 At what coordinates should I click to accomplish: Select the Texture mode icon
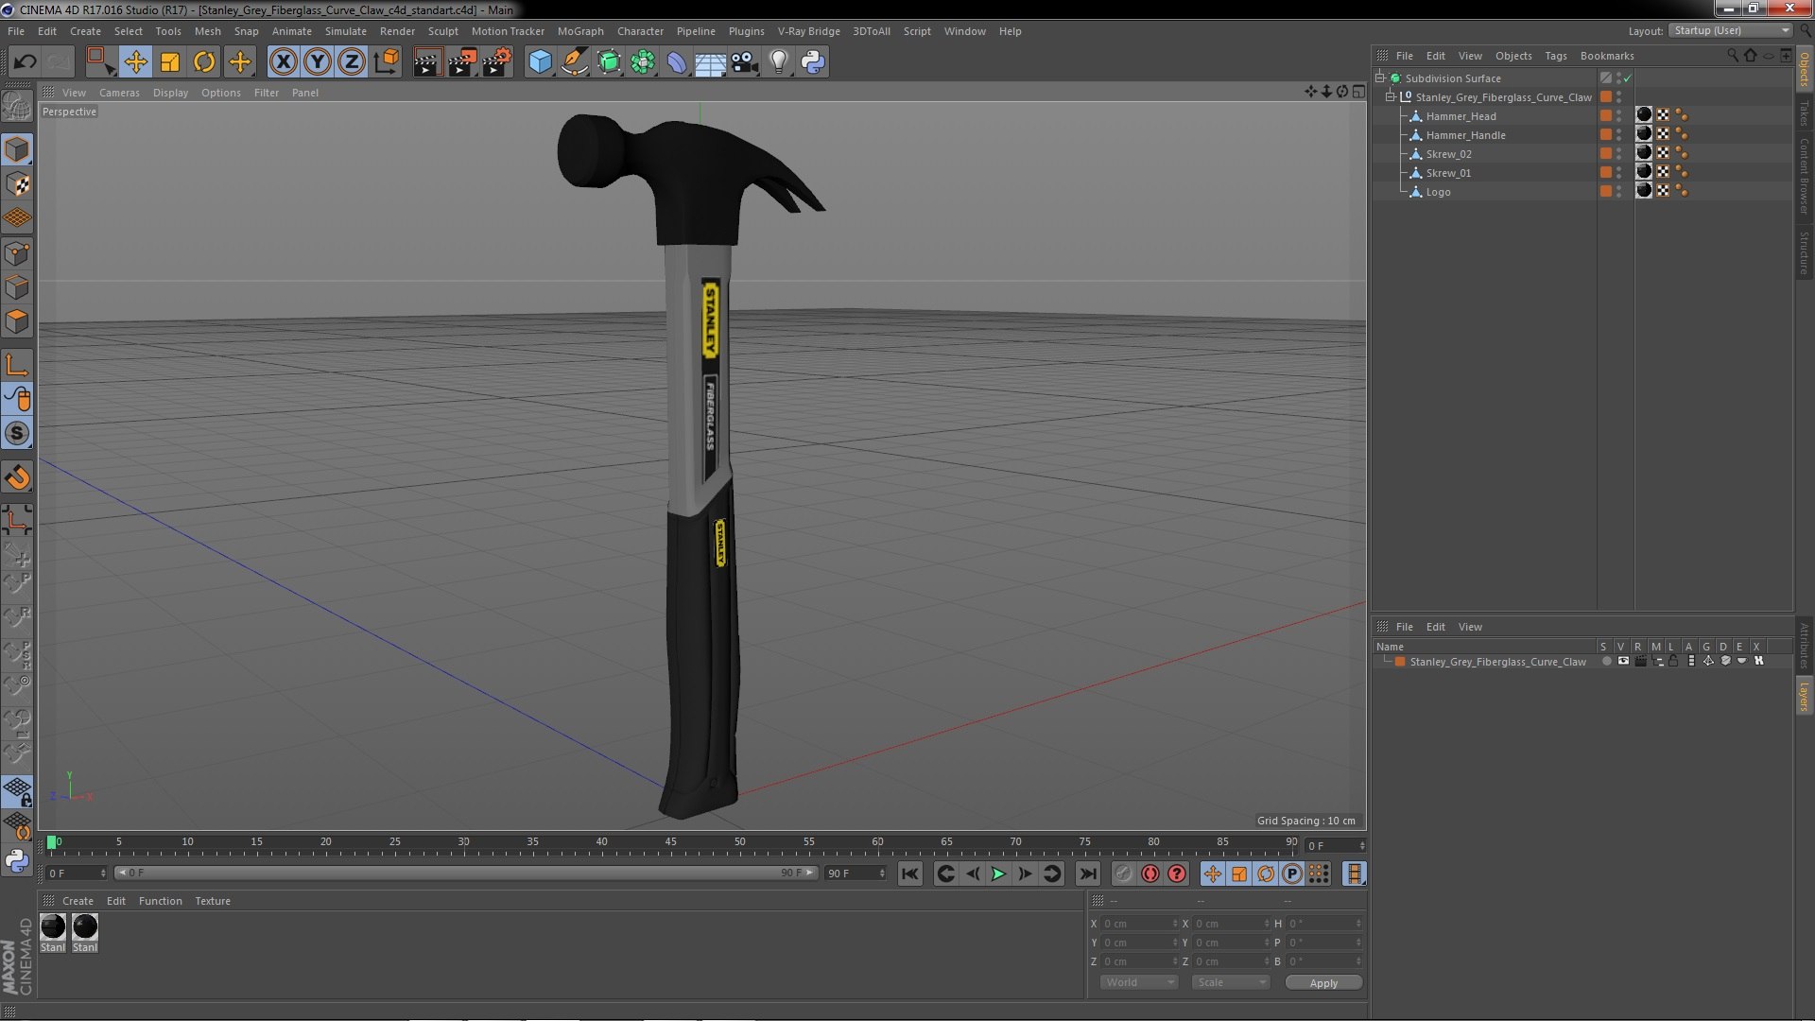pos(17,184)
